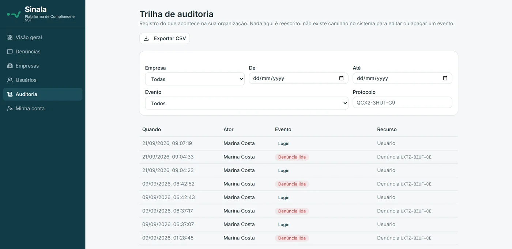Click Usuário resource in the 06:37:07 row

pyautogui.click(x=386, y=225)
